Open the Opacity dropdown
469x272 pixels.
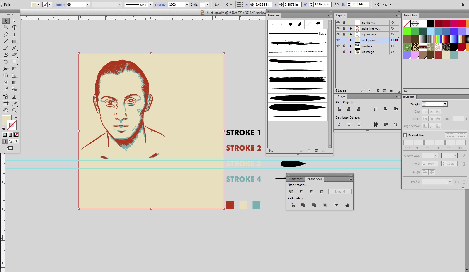(187, 5)
